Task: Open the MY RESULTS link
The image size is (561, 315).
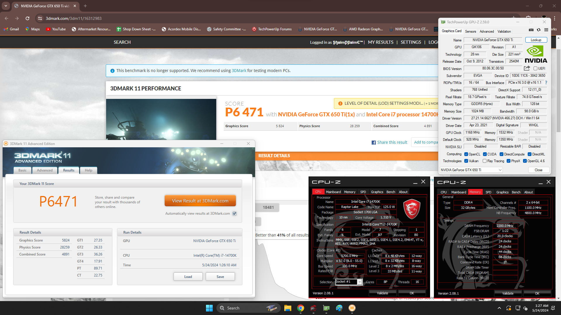Action: [380, 42]
